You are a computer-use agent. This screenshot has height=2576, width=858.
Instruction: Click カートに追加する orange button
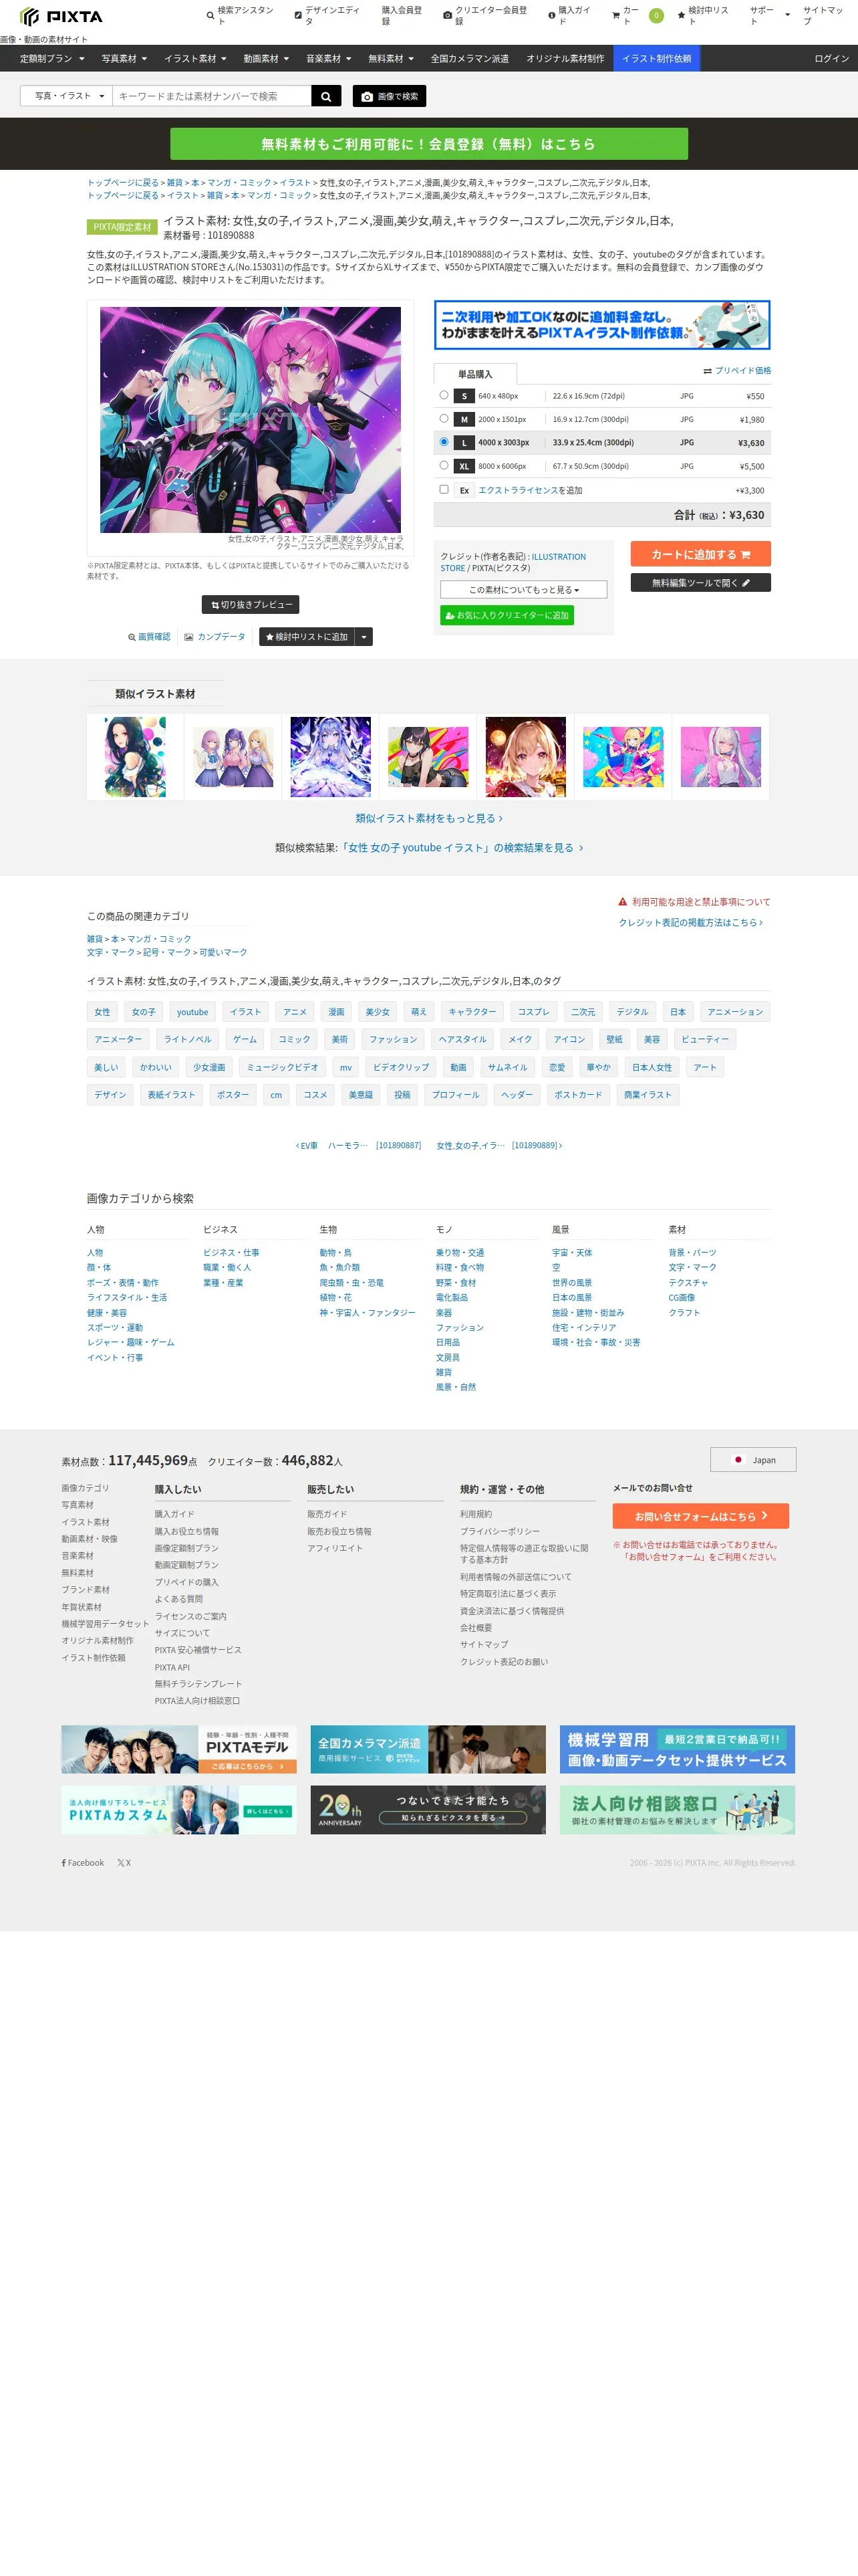[700, 554]
